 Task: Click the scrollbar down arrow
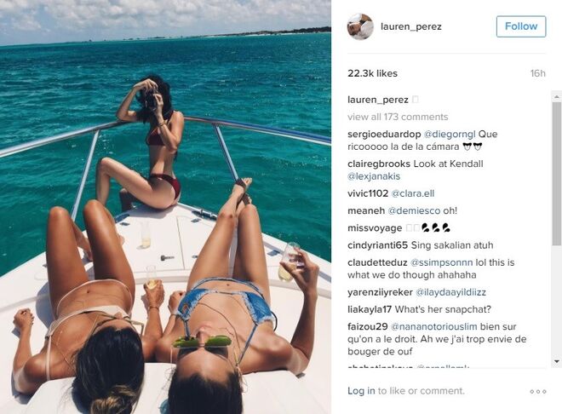[x=557, y=361]
